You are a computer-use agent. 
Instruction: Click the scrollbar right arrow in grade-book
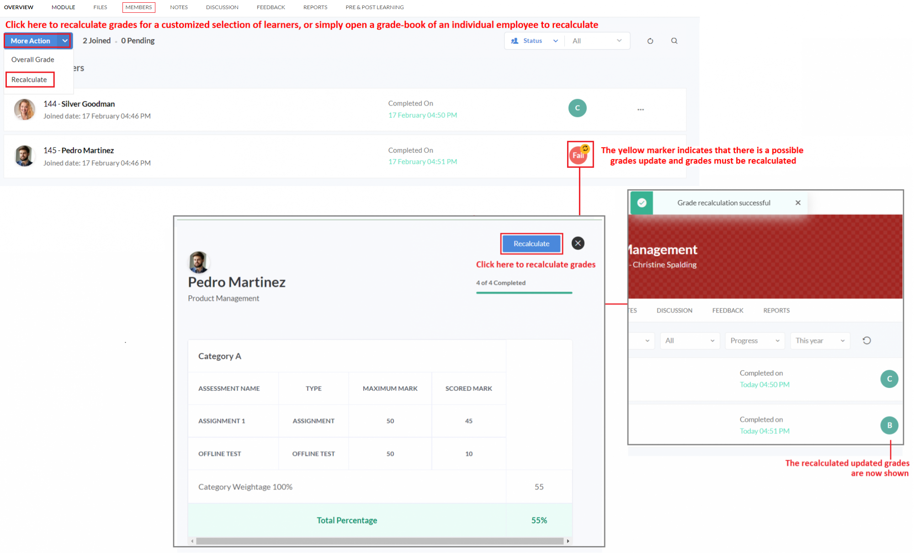(x=568, y=541)
